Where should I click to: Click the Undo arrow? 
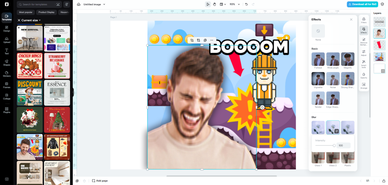pos(246,4)
